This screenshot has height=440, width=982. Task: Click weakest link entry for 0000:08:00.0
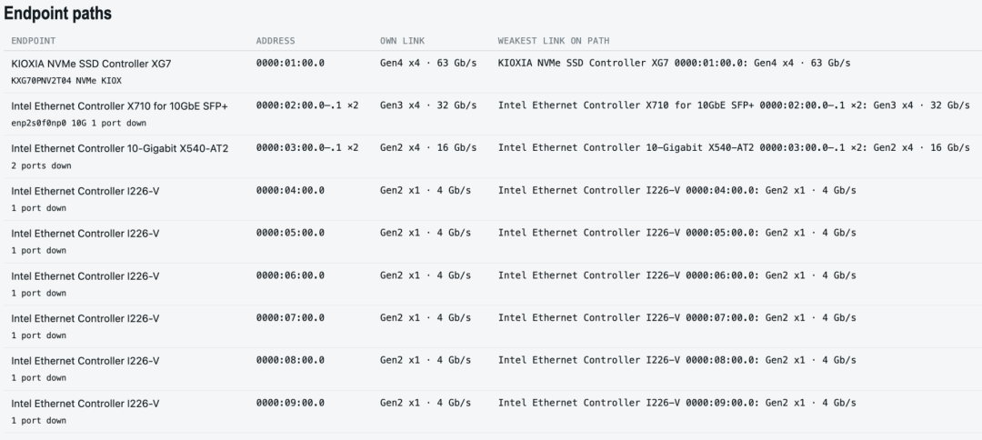[677, 360]
